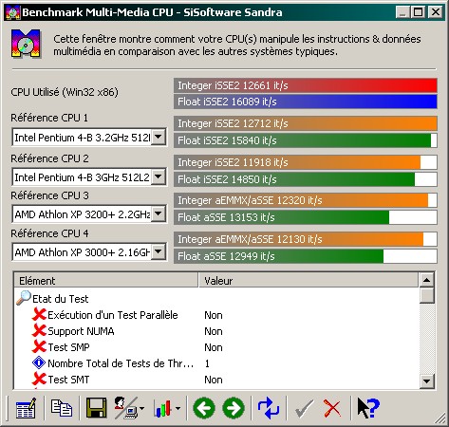Screen dimensions: 449x427
Task: Click the red X cancel icon
Action: pyautogui.click(x=332, y=408)
